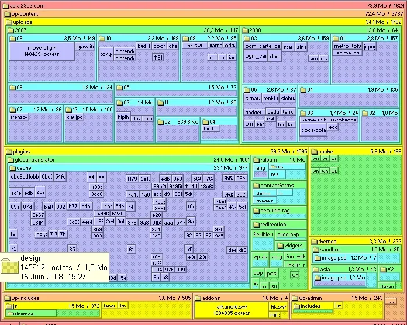Select the frenzoo file block

tap(19, 117)
